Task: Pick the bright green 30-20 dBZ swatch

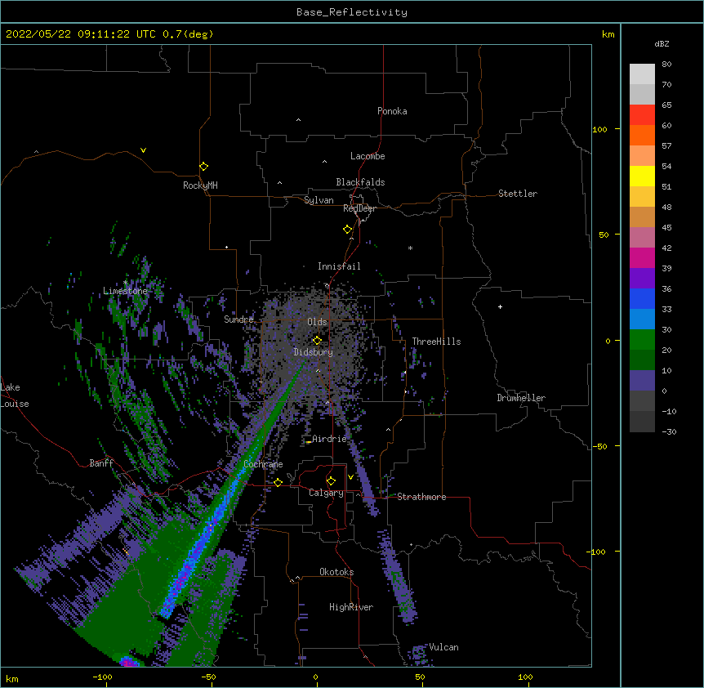Action: 642,340
